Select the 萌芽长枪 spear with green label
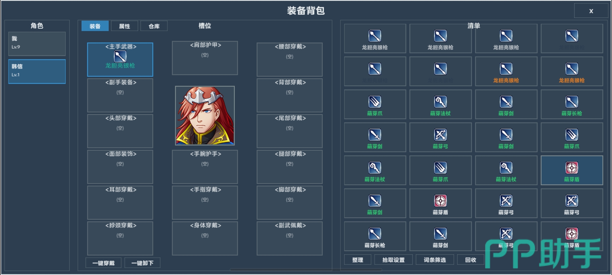This screenshot has height=275, width=612. click(572, 104)
